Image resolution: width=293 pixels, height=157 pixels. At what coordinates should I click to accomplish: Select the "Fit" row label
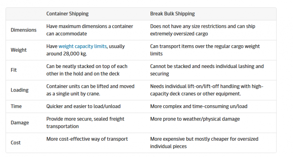(14, 70)
